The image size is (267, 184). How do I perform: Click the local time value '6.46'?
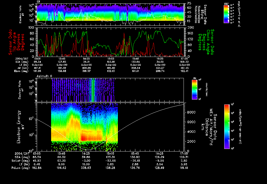(x=37, y=164)
